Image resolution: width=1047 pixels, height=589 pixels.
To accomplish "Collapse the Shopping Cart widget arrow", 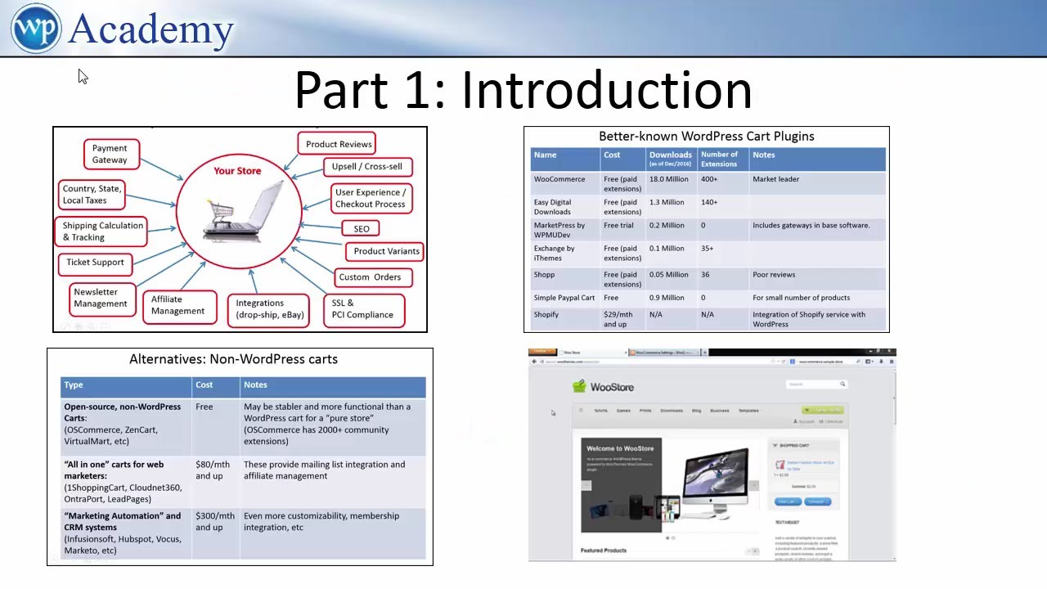I will (775, 445).
